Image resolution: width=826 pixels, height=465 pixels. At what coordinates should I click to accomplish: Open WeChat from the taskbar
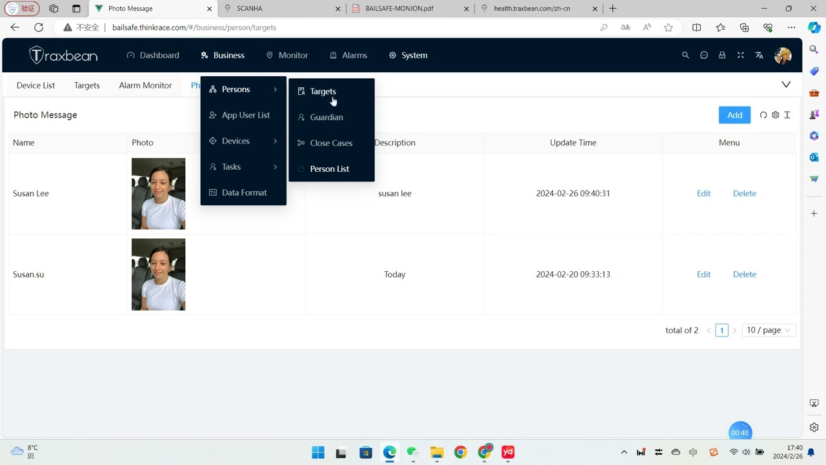[x=413, y=452]
